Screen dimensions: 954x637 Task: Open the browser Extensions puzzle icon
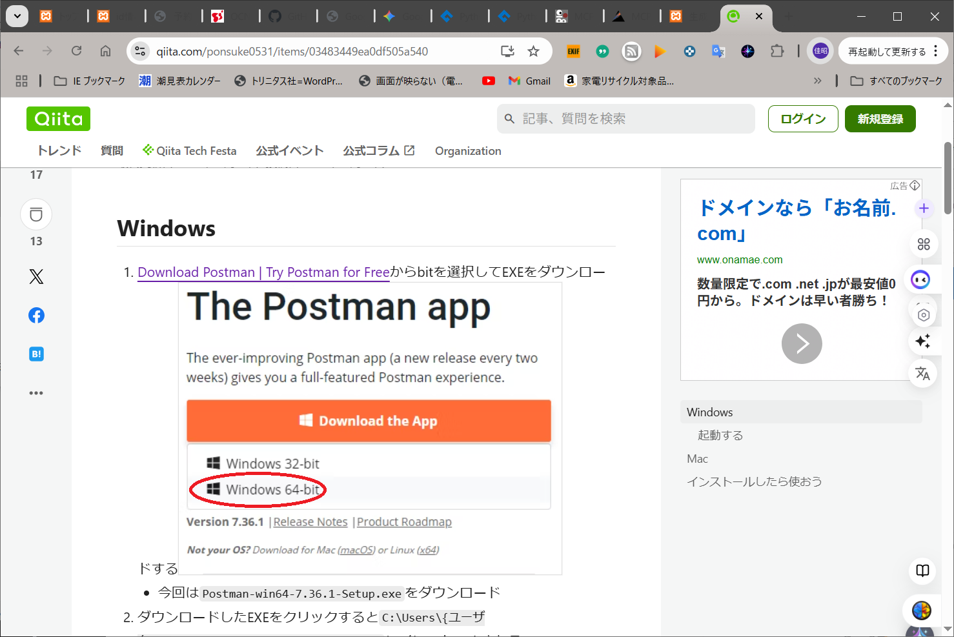coord(777,52)
